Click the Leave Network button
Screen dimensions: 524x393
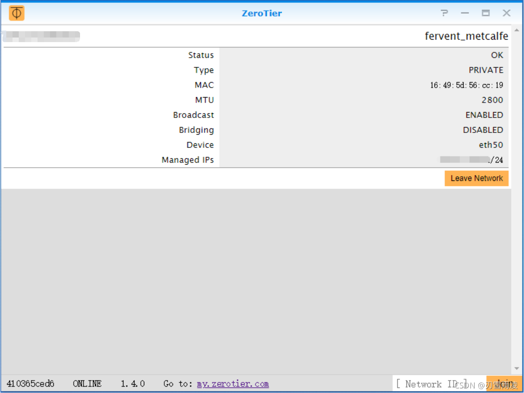[476, 178]
